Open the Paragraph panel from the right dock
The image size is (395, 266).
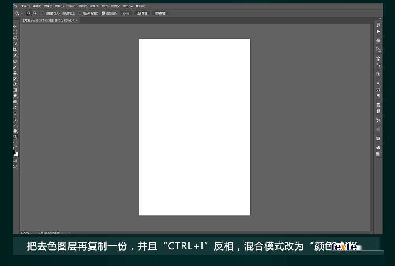(378, 95)
